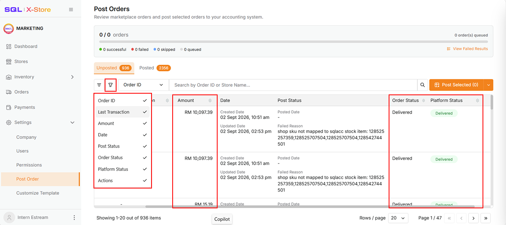The image size is (506, 225).
Task: Click the Copilot button
Action: click(x=222, y=219)
